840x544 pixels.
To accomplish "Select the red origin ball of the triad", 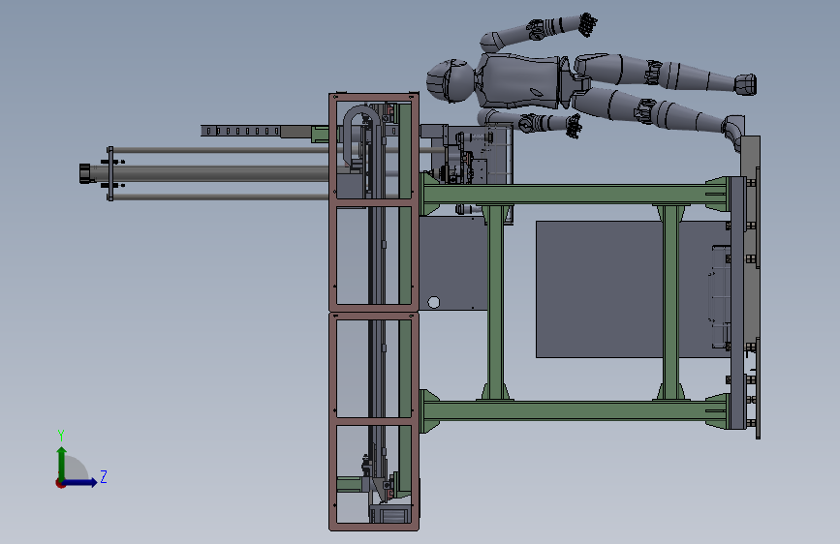I will point(60,483).
